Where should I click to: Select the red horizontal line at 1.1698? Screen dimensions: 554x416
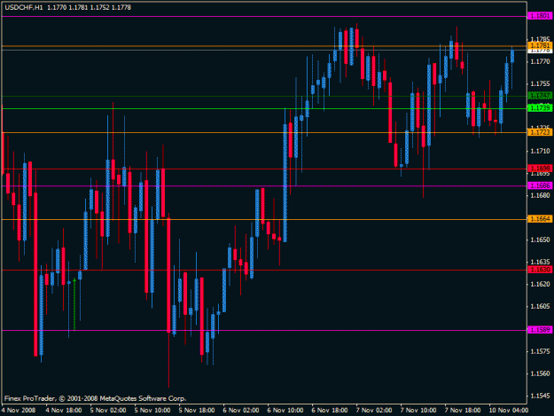(x=264, y=169)
